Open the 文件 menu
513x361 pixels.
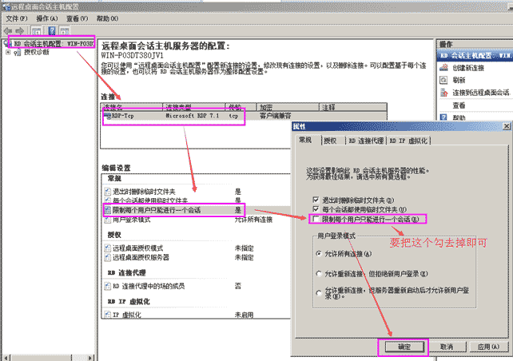[15, 17]
